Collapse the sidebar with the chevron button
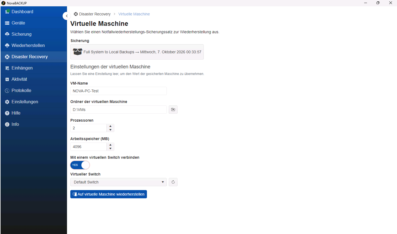Viewport: 397px width, 234px height. point(66,16)
